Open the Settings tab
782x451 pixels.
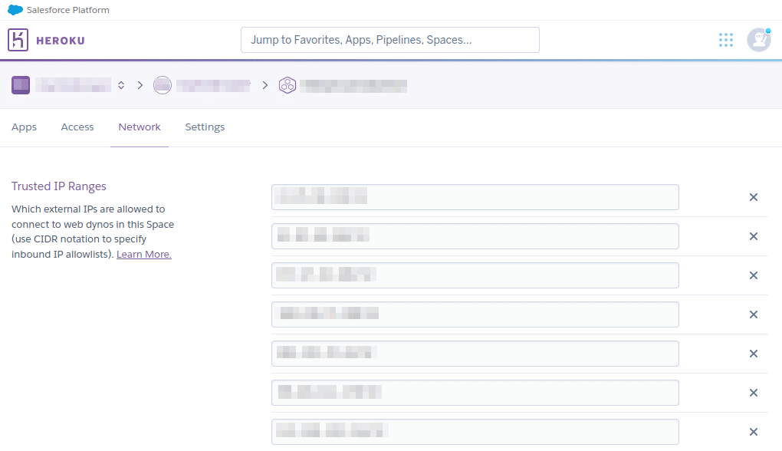205,127
